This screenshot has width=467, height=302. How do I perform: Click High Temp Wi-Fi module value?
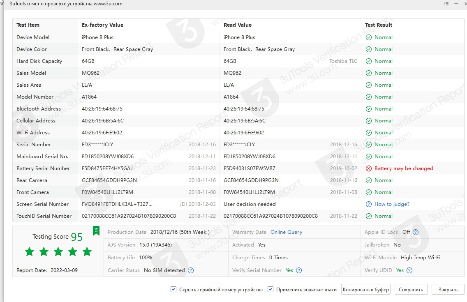pyautogui.click(x=420, y=258)
